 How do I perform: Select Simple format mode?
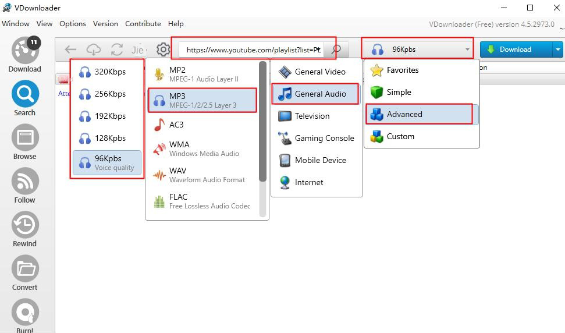point(422,92)
